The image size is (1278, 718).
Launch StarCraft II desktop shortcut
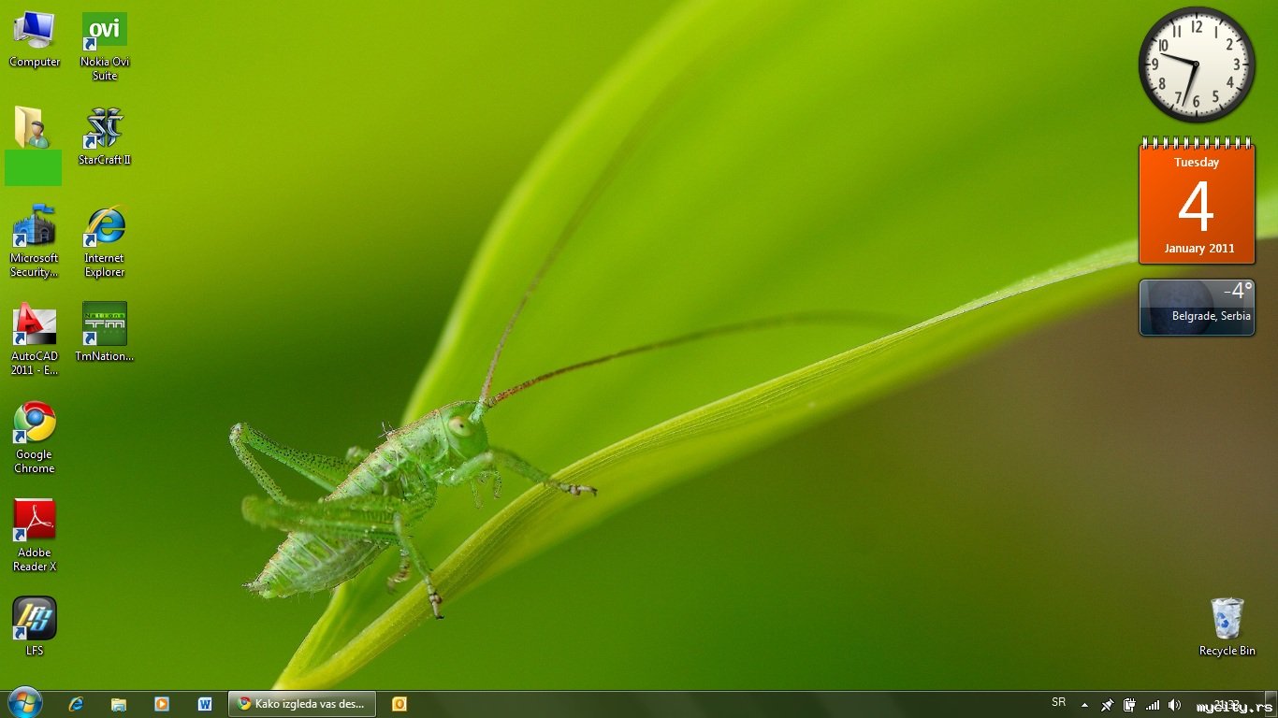coord(105,136)
